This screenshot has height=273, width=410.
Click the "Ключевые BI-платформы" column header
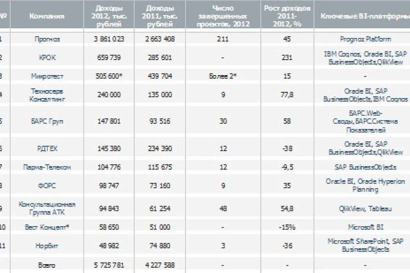coord(365,16)
